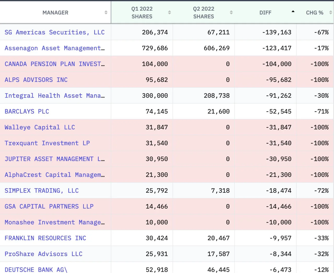Select the Q2 2022 SHARES header

[204, 13]
